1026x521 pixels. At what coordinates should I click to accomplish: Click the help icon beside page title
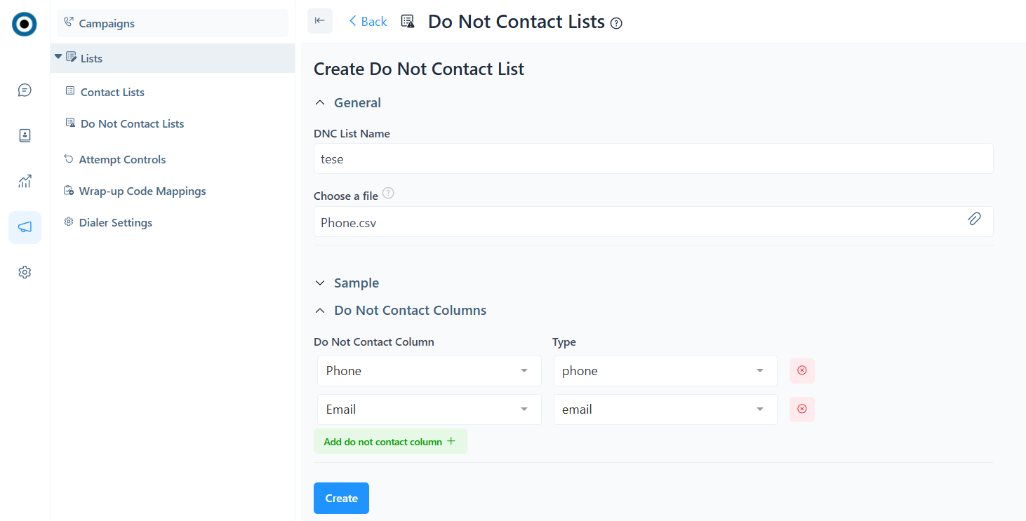616,23
